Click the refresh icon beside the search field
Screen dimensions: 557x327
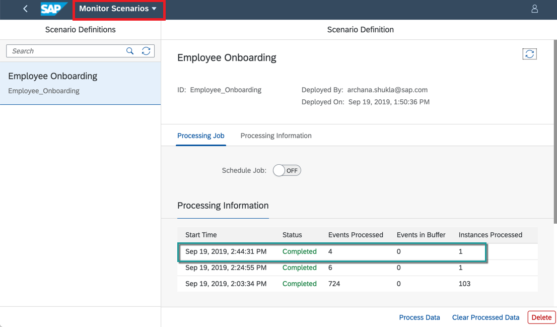coord(146,51)
